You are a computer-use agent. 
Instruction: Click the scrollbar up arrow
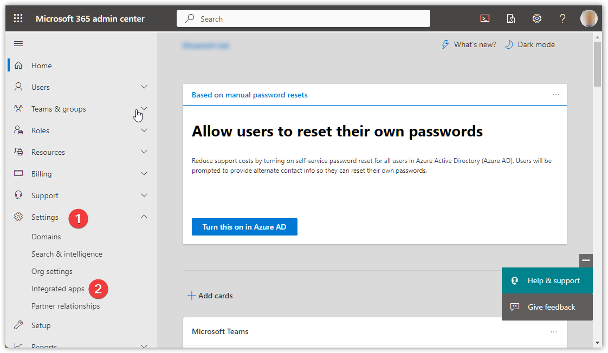click(597, 37)
